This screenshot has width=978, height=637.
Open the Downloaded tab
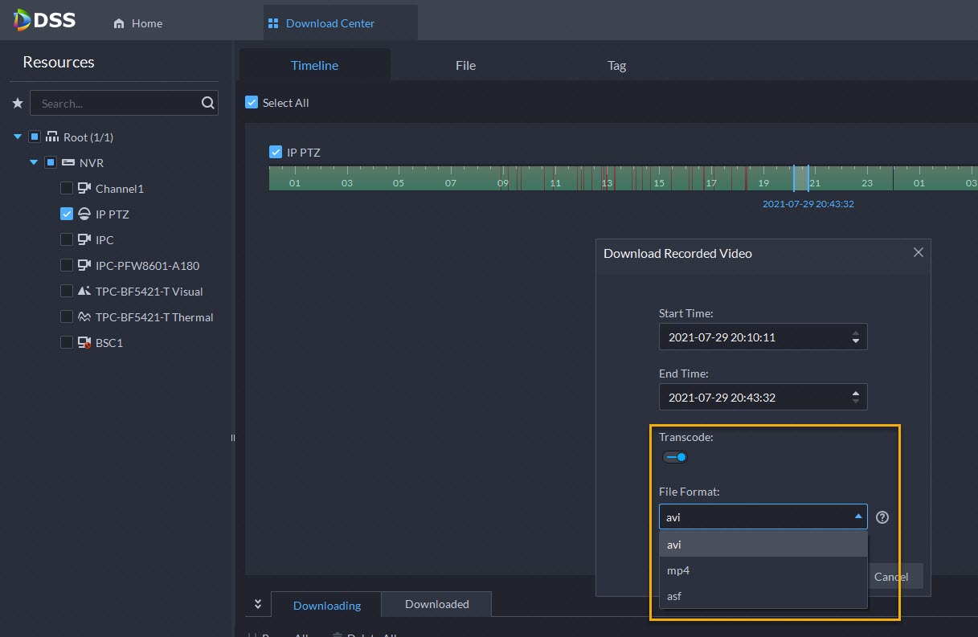click(x=436, y=604)
